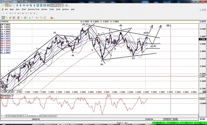The image size is (207, 125).
Task: Open the Drawing Tools menu
Action: [34, 9]
